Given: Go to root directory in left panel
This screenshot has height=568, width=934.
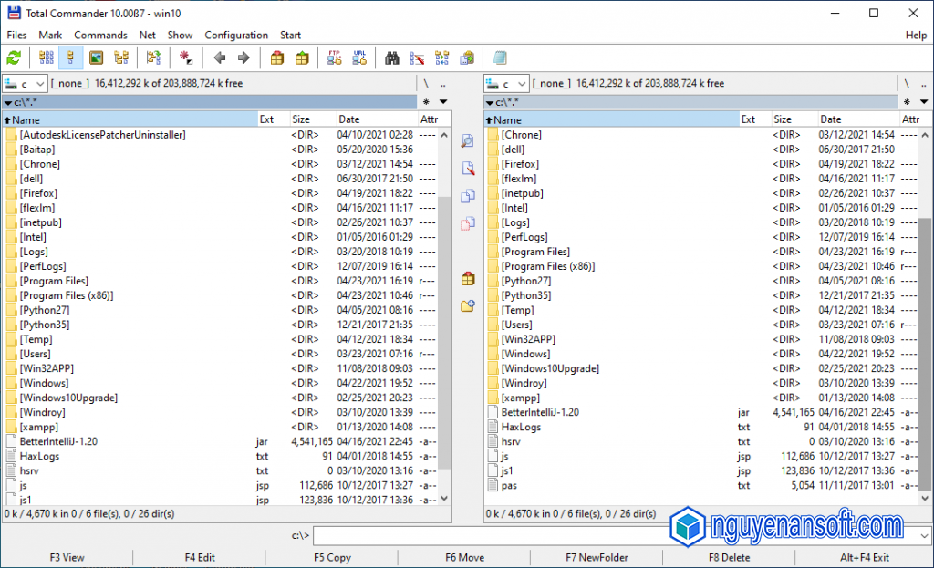Looking at the screenshot, I should coord(426,83).
